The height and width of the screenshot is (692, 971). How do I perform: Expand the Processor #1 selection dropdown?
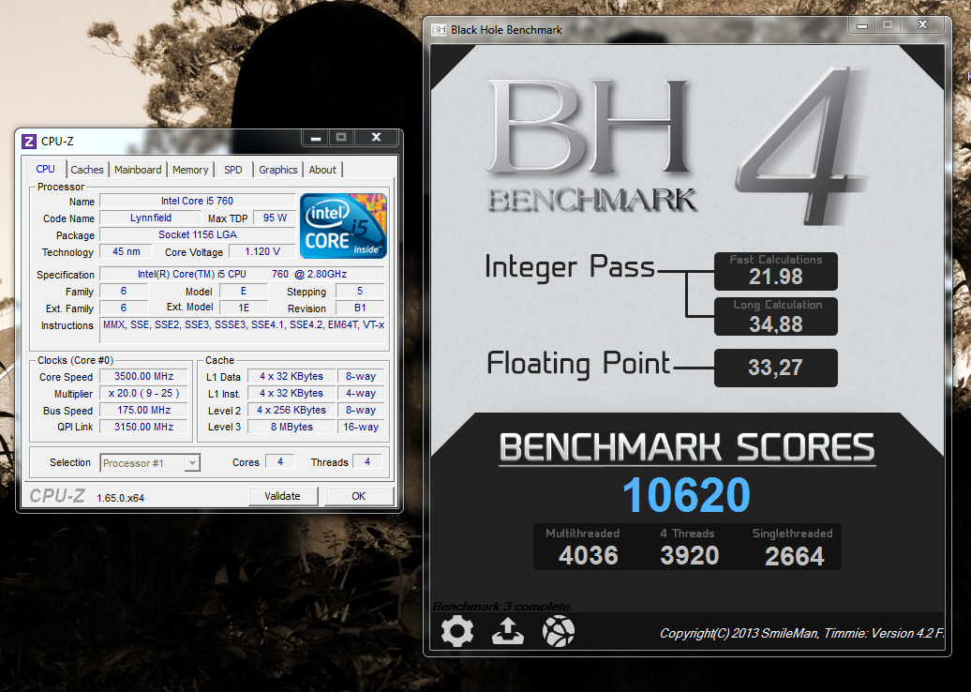(192, 463)
